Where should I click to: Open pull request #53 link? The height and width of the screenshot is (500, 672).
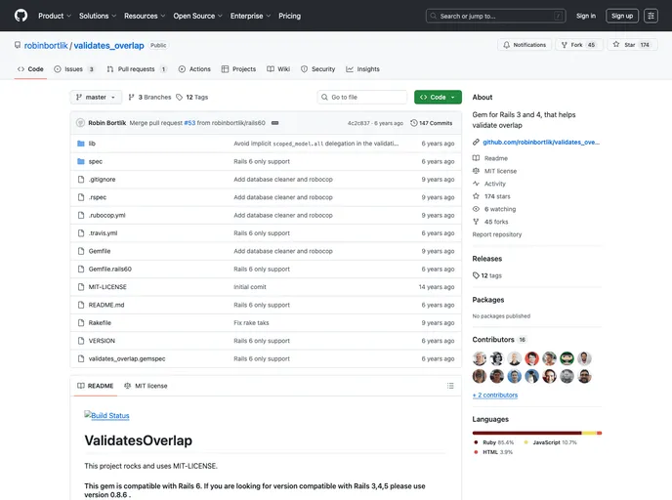(189, 123)
